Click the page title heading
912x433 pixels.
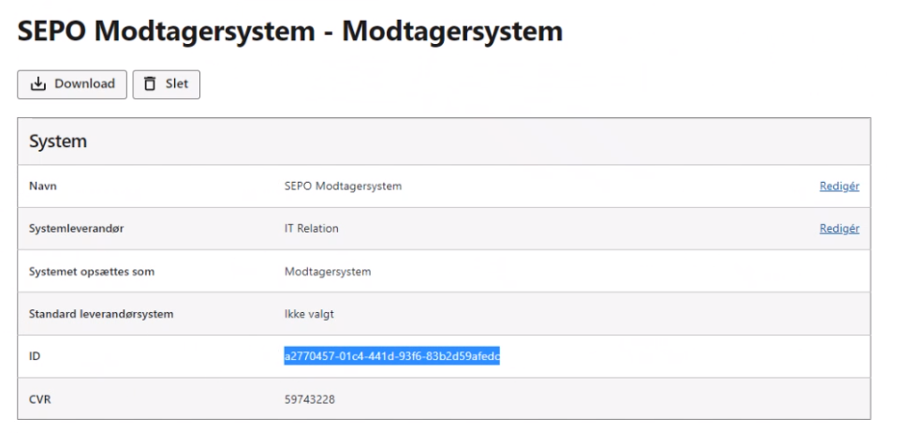click(x=290, y=32)
